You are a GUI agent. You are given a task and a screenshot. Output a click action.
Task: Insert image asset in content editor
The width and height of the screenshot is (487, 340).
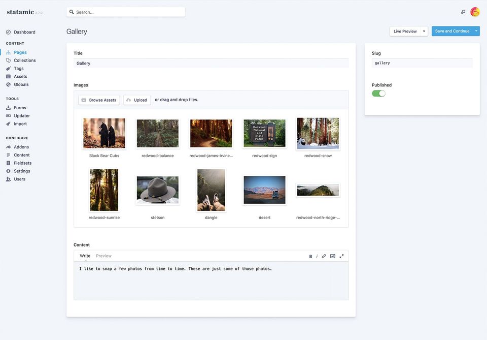333,256
